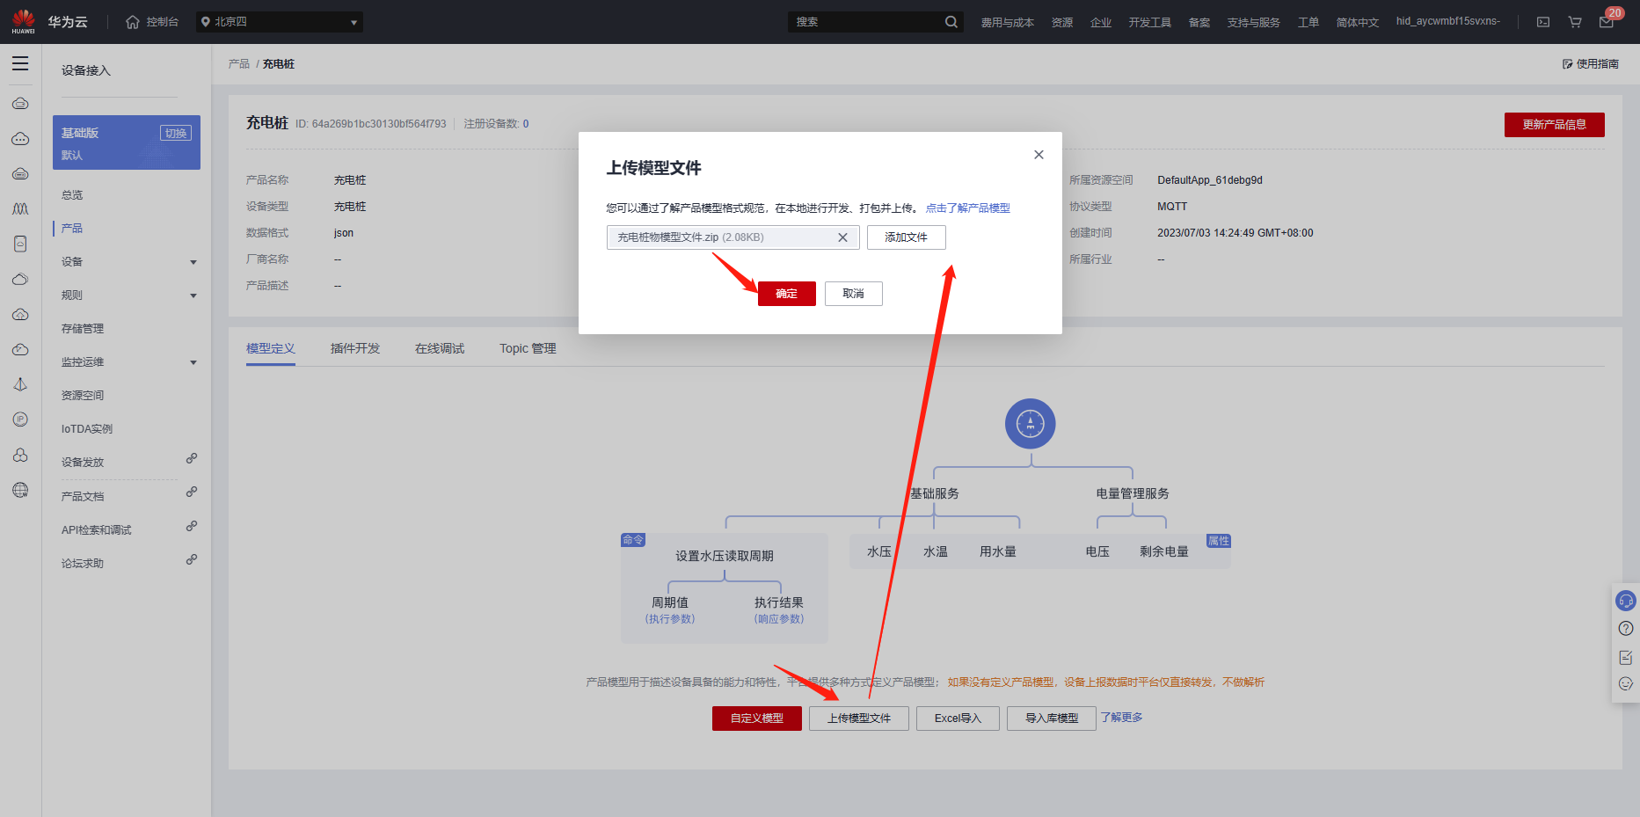Click the 产品 breadcrumb link
Screen dimensions: 1640x817
pyautogui.click(x=239, y=64)
